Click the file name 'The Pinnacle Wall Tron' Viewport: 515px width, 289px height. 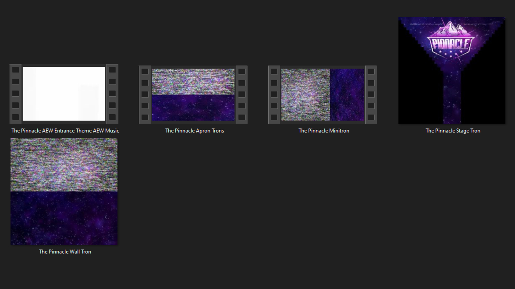(65, 252)
